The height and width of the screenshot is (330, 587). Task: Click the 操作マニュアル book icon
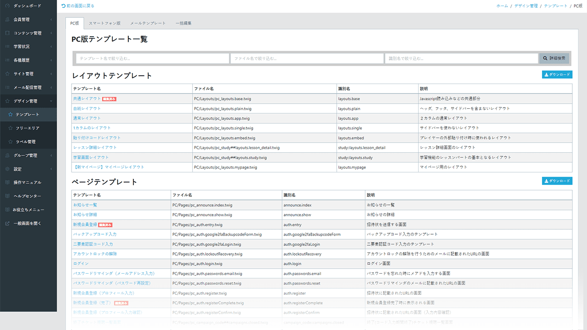(7, 182)
